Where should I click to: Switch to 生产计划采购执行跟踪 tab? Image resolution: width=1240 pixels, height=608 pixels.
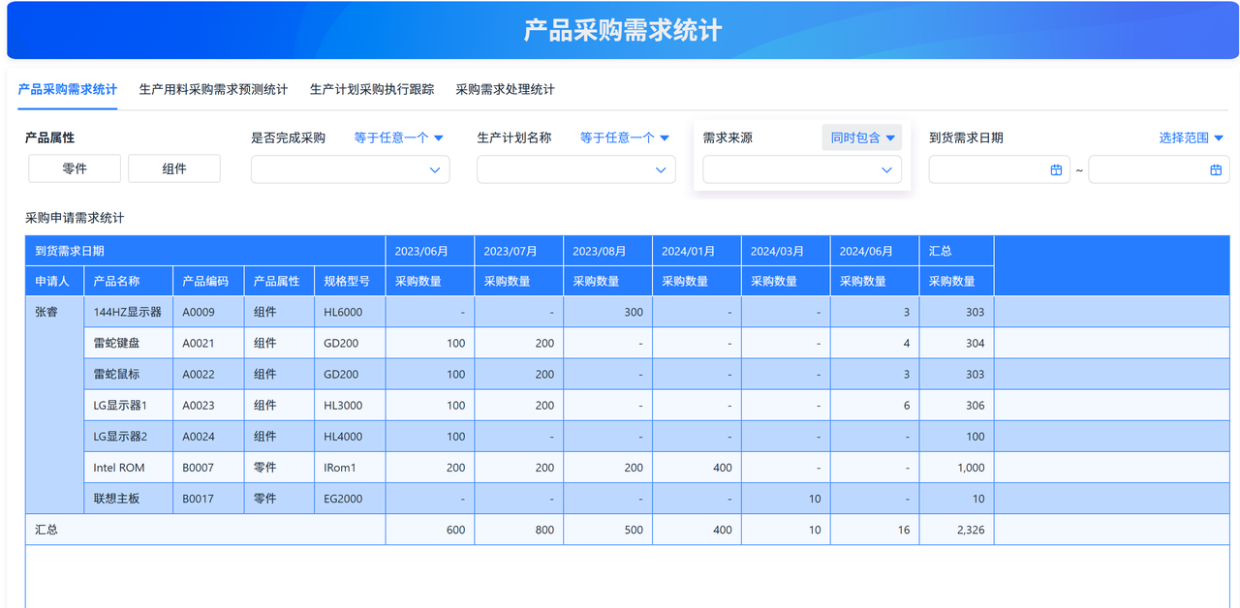(372, 89)
